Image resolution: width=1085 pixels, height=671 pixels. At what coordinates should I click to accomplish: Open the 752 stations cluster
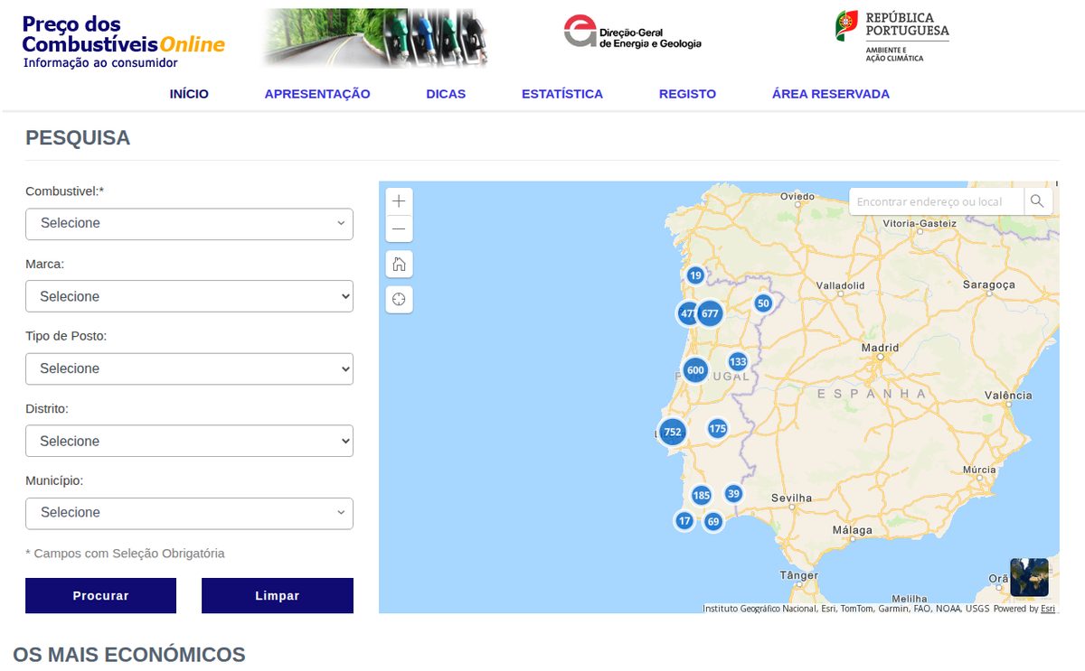coord(672,432)
